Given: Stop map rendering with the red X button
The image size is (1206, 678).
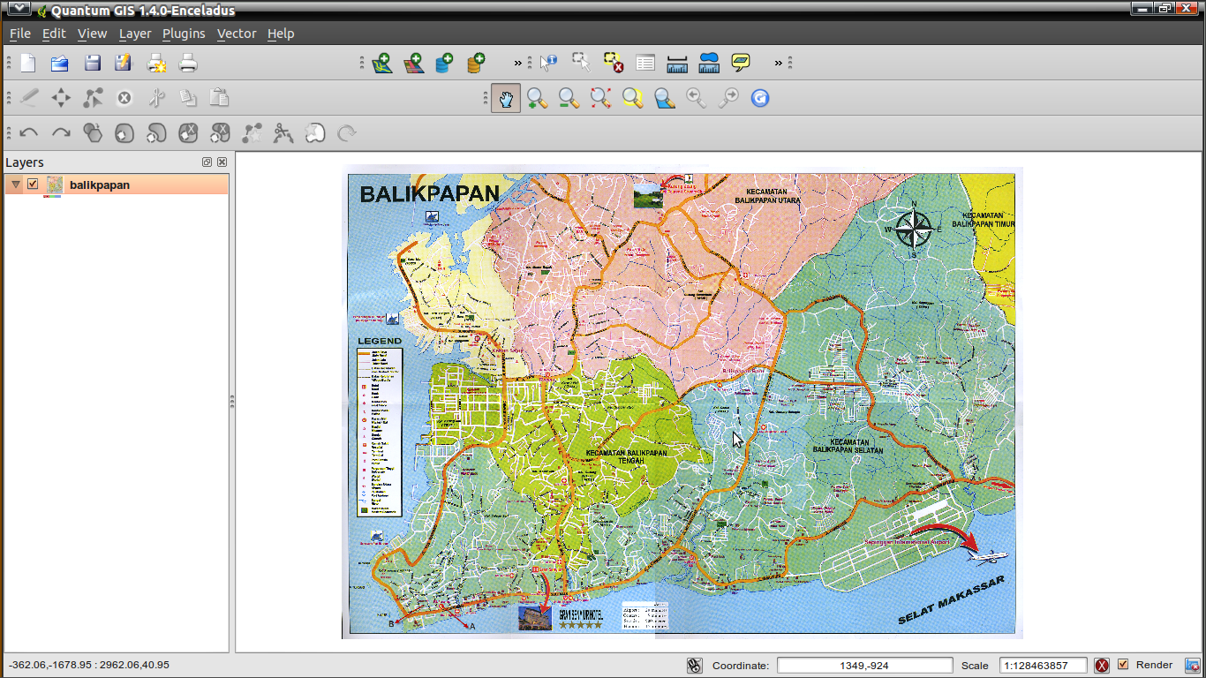Looking at the screenshot, I should [1103, 665].
